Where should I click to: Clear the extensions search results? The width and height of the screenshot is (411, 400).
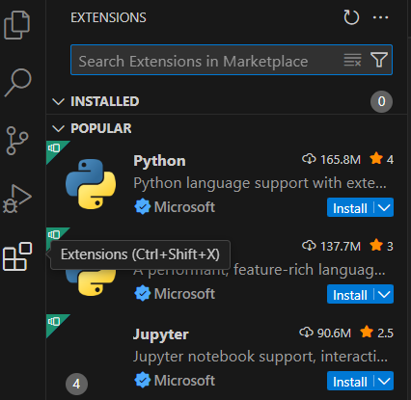pos(352,60)
